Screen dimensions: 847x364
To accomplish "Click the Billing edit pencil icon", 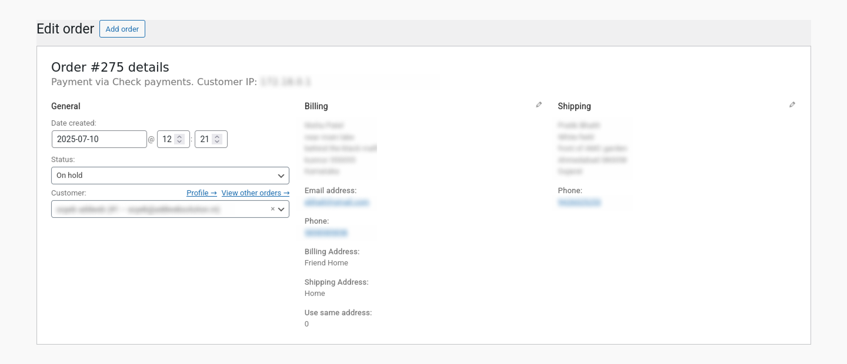I will [539, 105].
